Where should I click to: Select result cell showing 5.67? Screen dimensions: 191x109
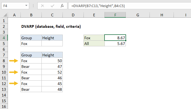(115, 44)
